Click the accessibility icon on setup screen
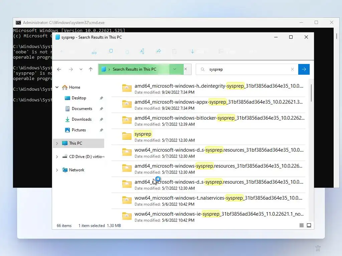 318,248
